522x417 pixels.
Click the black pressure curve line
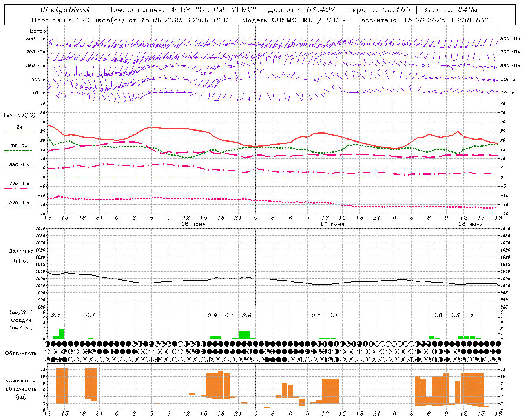pos(272,279)
